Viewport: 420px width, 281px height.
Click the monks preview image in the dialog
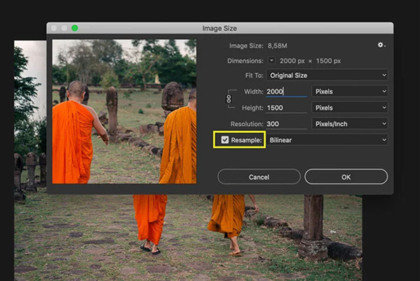click(124, 111)
